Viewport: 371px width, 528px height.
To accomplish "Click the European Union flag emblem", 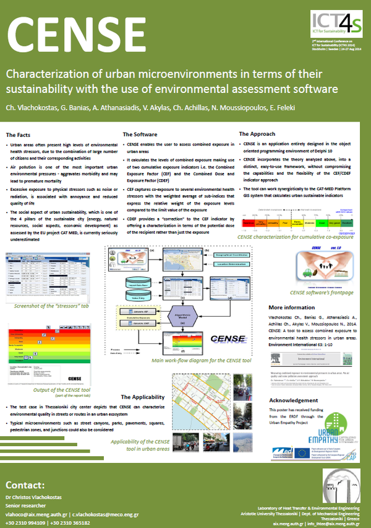I will point(302,453).
